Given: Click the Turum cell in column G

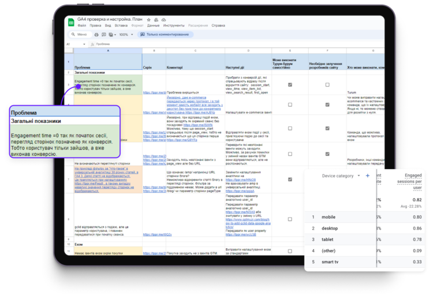Looking at the screenshot, I should [365, 85].
